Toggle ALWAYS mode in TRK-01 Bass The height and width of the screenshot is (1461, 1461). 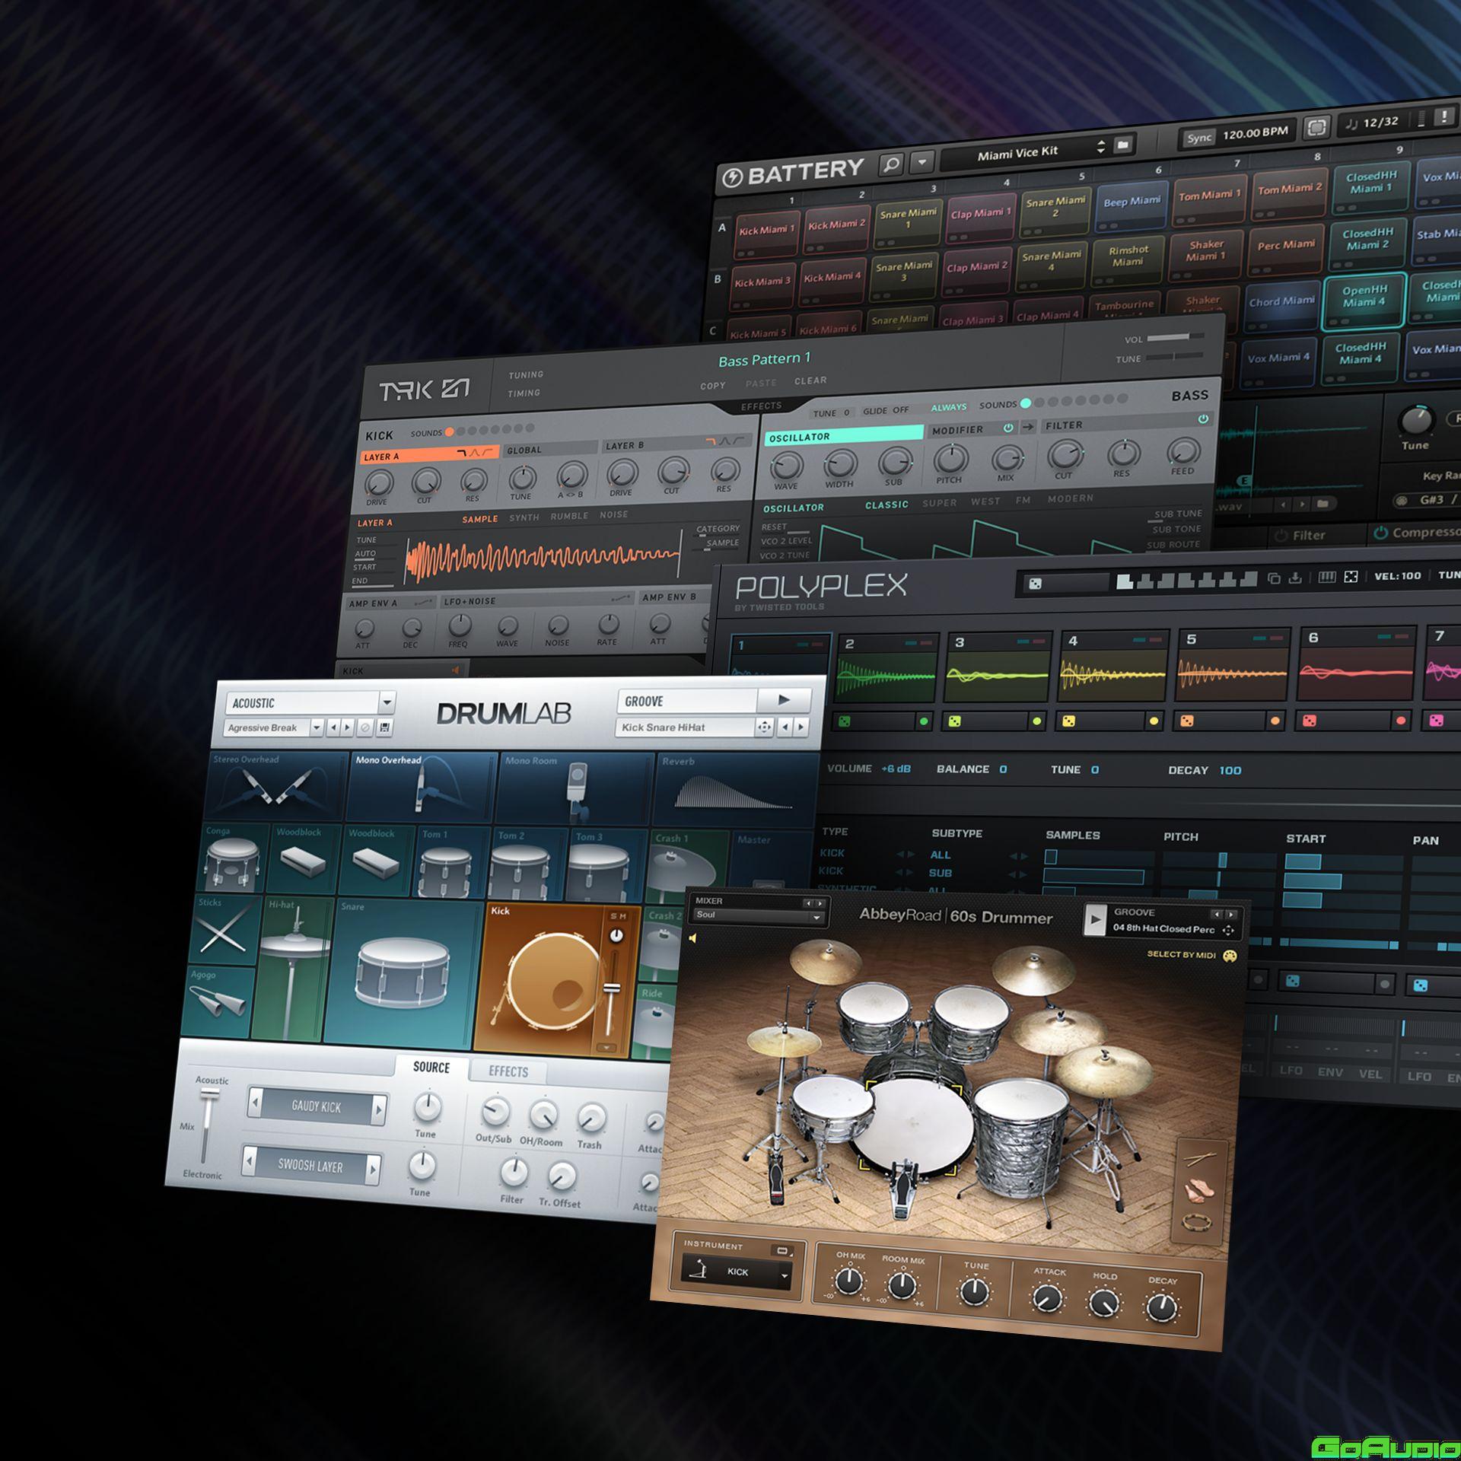tap(948, 408)
